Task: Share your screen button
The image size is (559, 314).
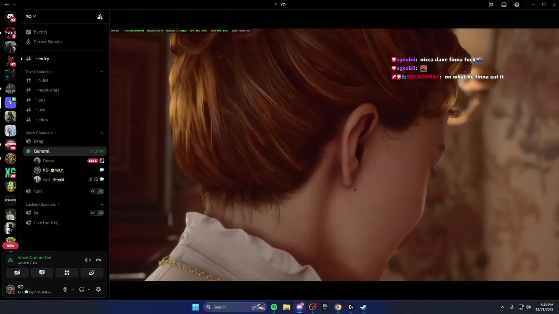Action: (42, 273)
